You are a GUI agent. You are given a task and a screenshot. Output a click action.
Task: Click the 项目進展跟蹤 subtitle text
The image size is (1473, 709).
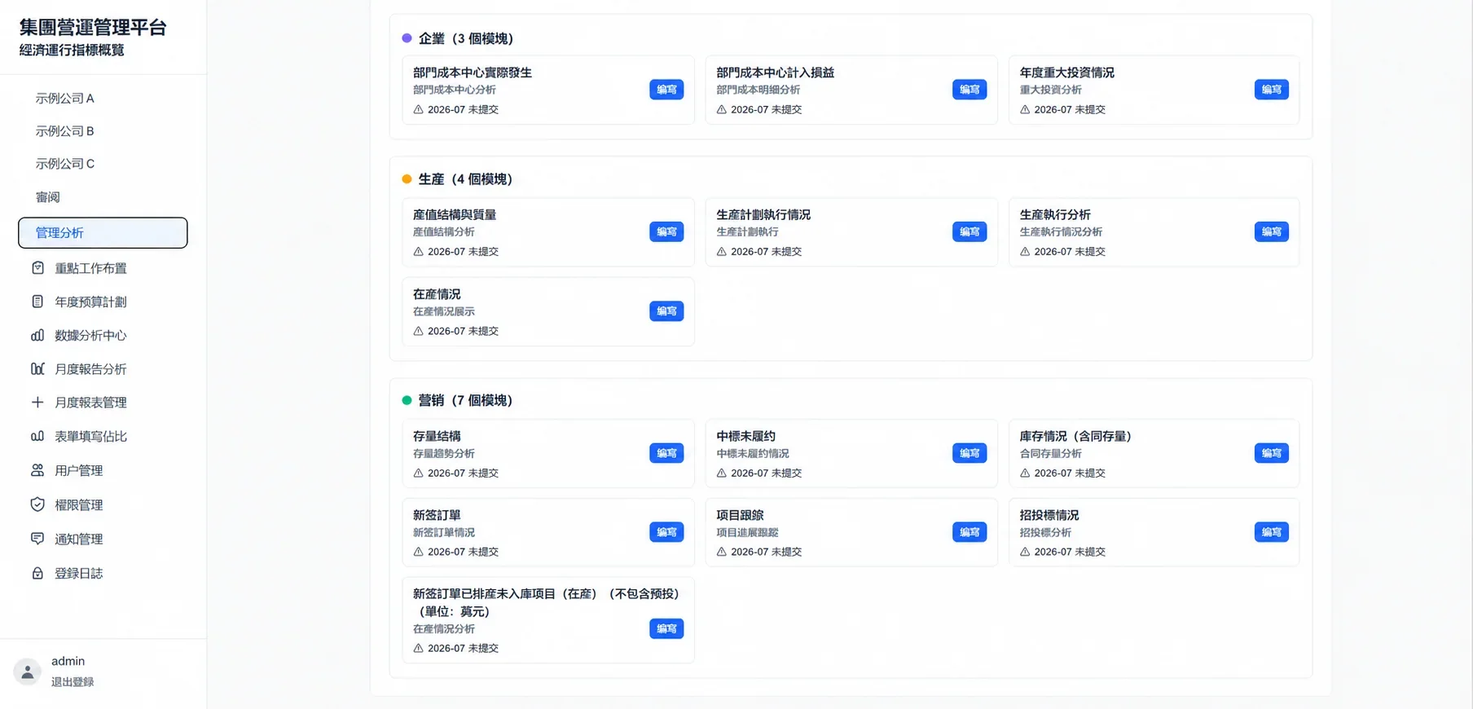coord(747,532)
